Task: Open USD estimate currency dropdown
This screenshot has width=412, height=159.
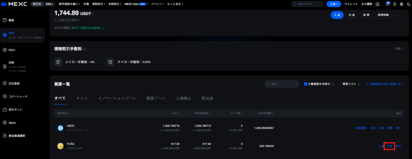Action: point(78,20)
